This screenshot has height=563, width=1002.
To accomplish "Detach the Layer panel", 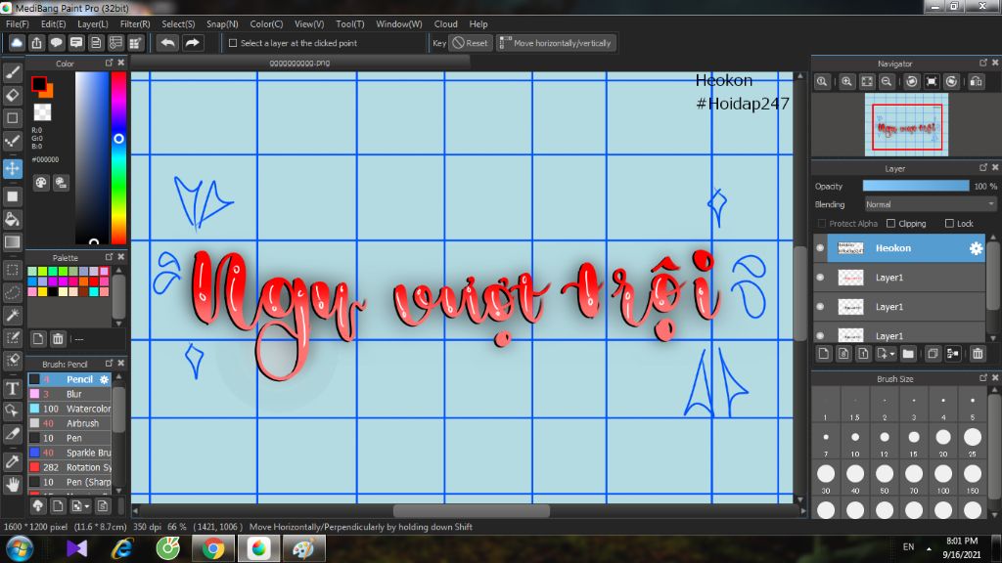I will point(982,167).
